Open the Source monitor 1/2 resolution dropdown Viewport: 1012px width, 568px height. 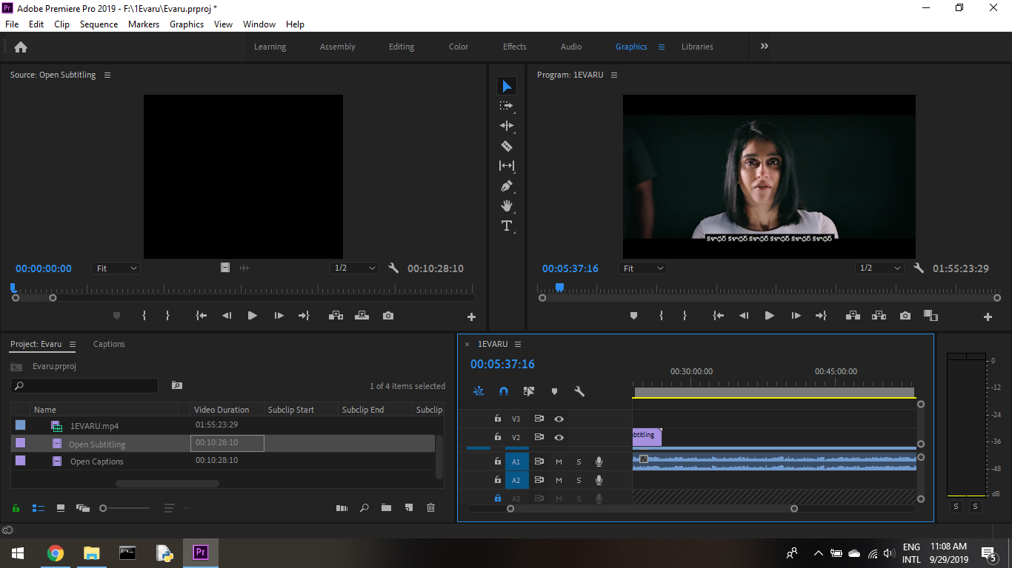[354, 268]
